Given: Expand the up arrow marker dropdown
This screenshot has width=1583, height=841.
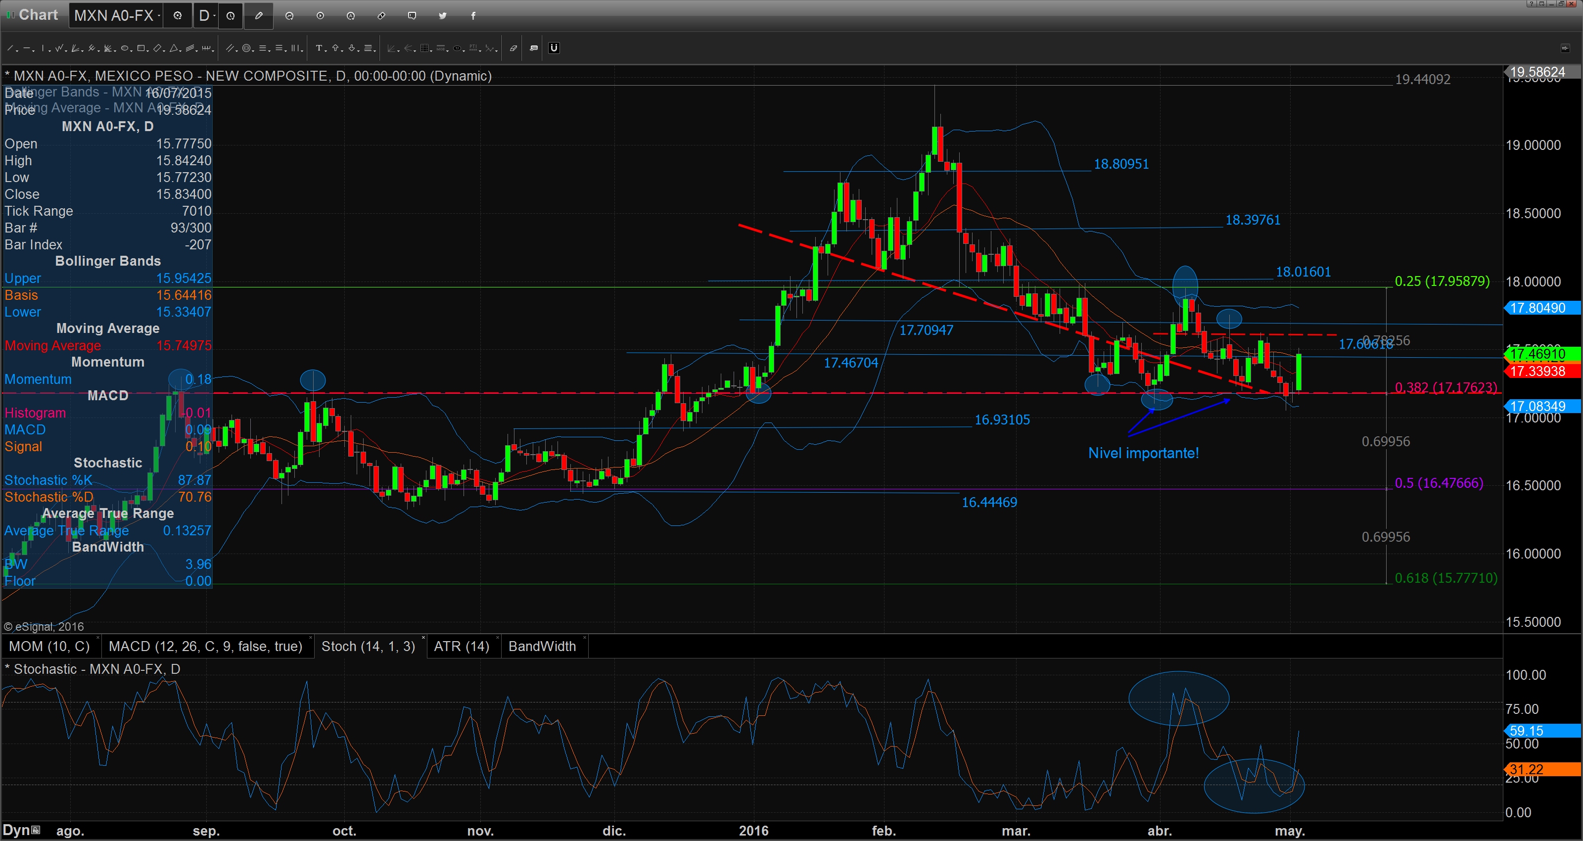Looking at the screenshot, I should tap(342, 51).
